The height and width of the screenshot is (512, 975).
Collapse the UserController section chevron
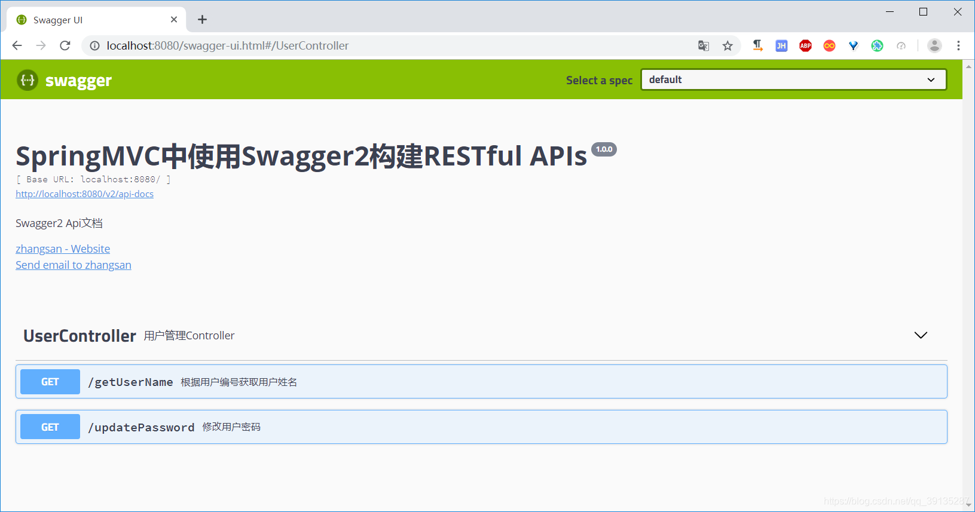921,335
